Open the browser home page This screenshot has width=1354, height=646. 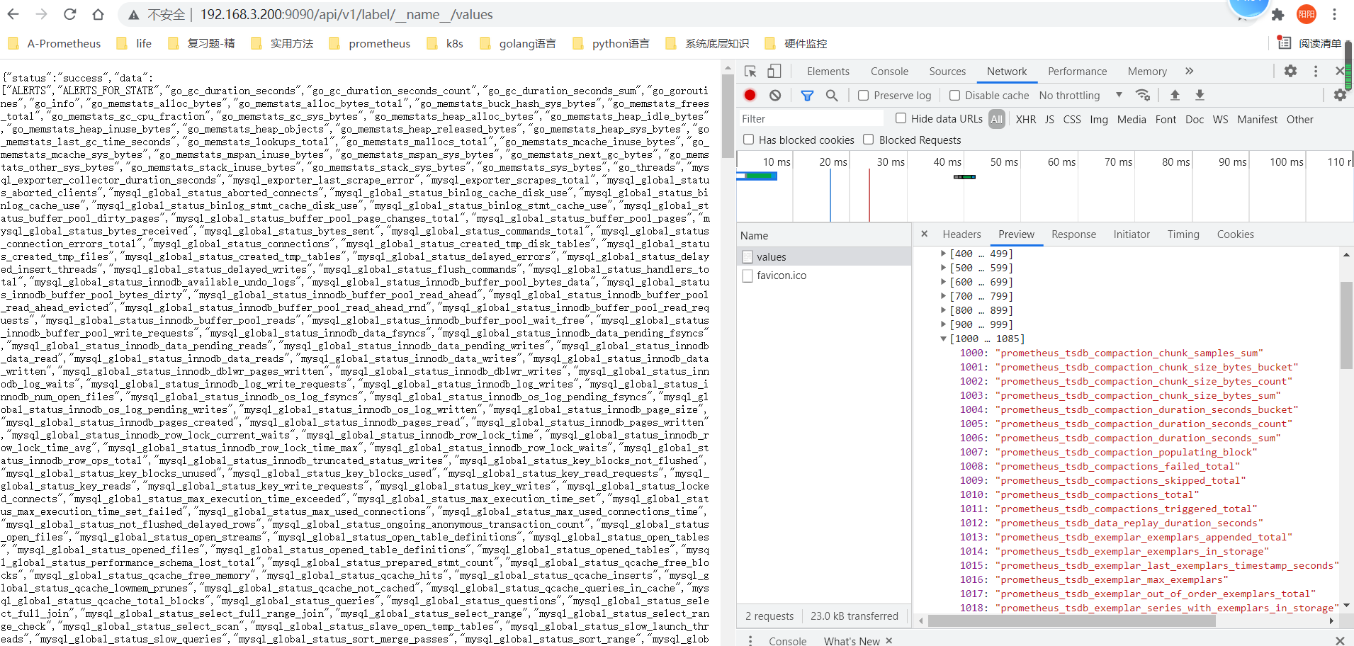click(98, 14)
